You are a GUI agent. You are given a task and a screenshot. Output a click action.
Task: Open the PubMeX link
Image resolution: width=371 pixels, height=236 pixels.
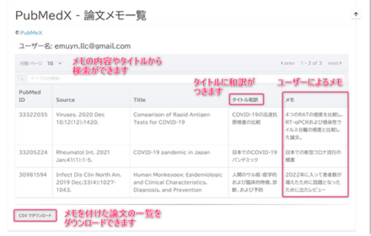[x=31, y=33]
